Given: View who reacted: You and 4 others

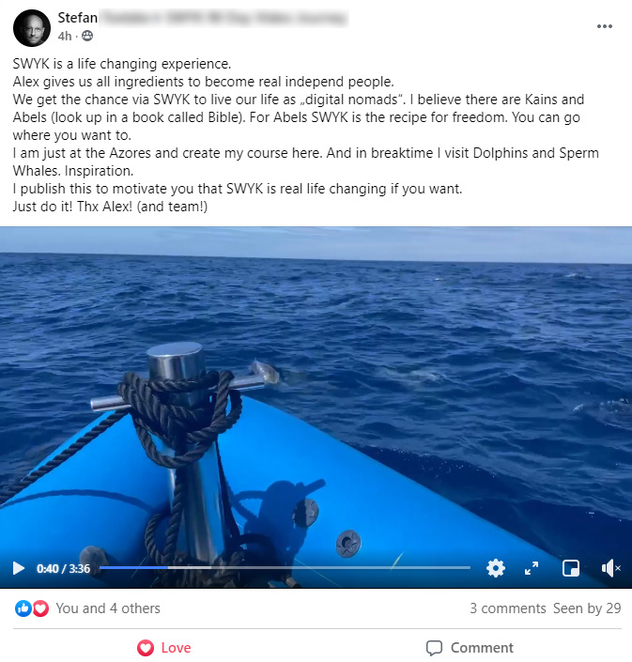Looking at the screenshot, I should point(108,608).
